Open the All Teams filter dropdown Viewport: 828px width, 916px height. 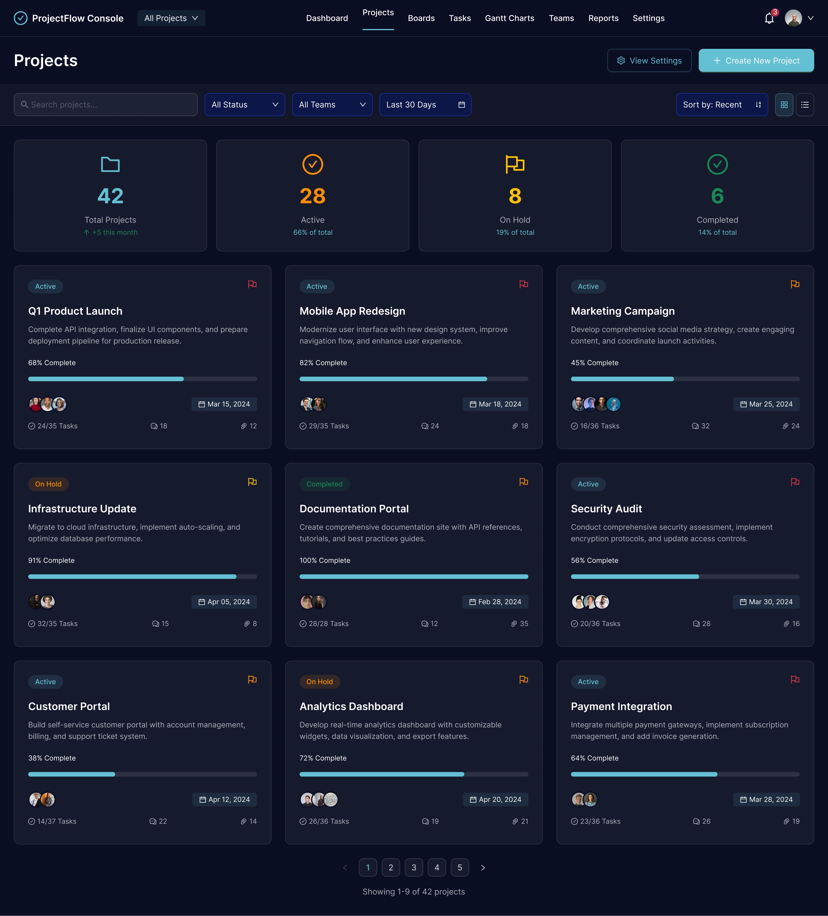(x=332, y=105)
